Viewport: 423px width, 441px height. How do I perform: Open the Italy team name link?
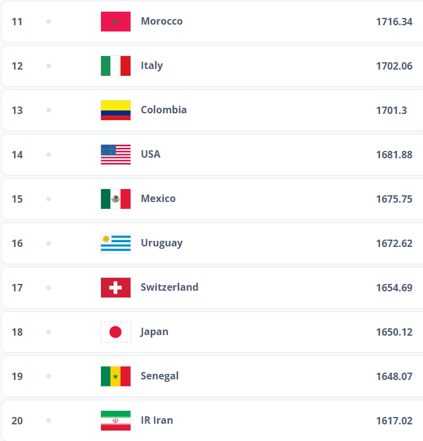pyautogui.click(x=151, y=65)
